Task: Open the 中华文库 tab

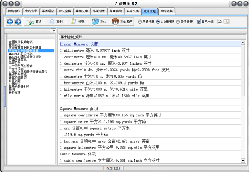Action: 82,11
